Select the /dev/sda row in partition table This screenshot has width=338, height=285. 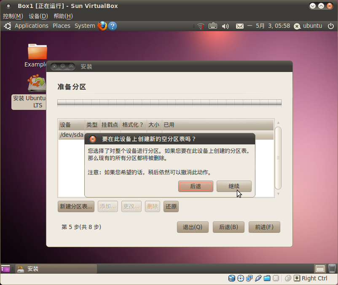[166, 135]
